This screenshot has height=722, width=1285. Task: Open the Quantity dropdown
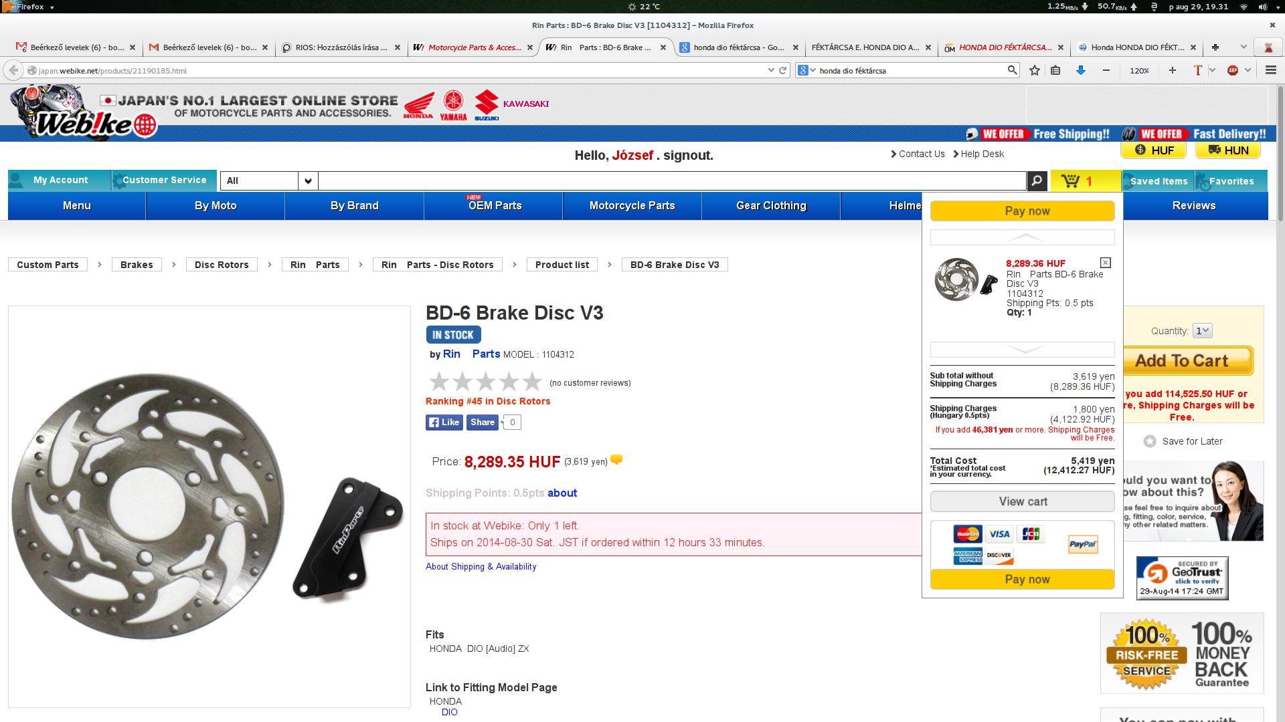1203,330
